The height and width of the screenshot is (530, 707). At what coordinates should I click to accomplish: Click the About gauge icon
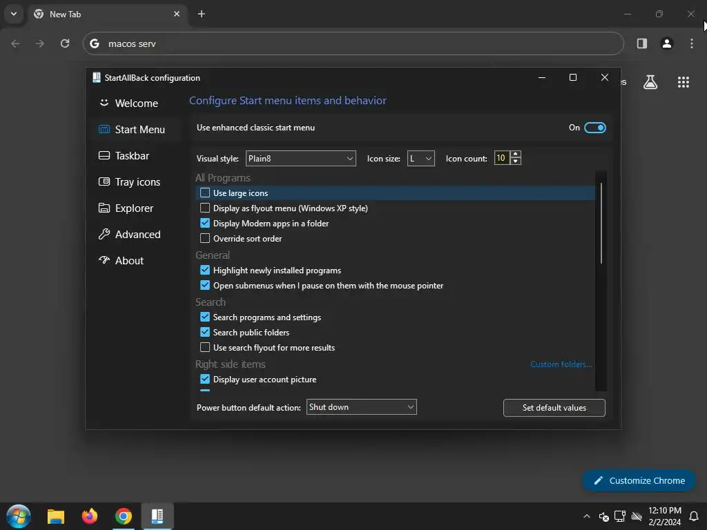coord(104,259)
